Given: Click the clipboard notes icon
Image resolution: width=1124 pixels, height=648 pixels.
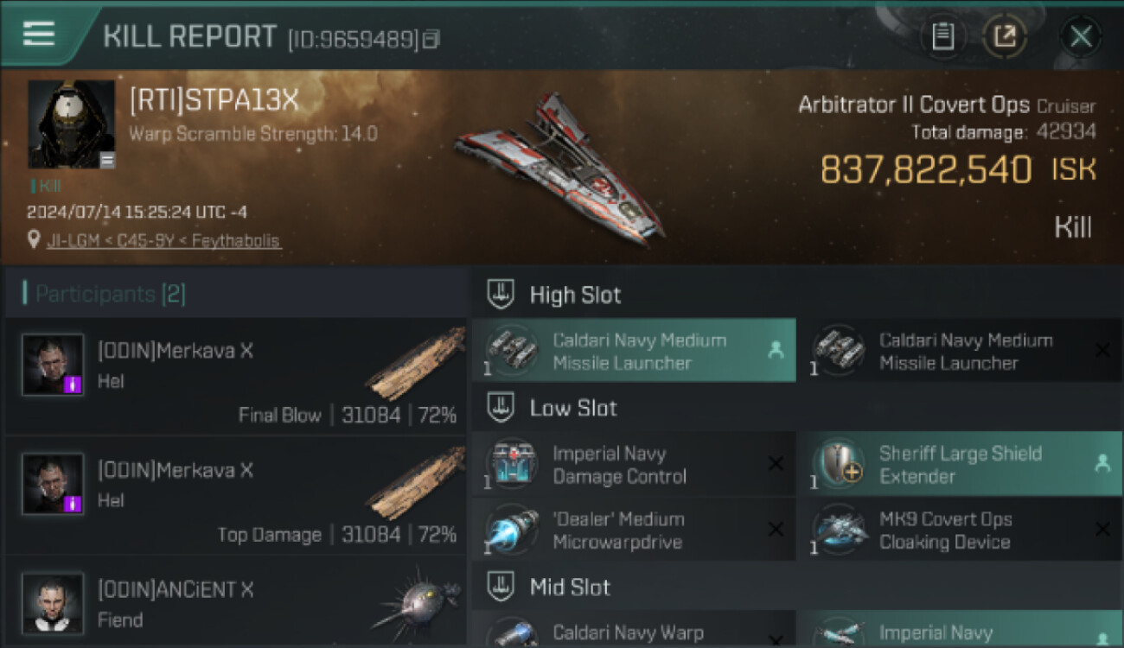Looking at the screenshot, I should coord(942,36).
